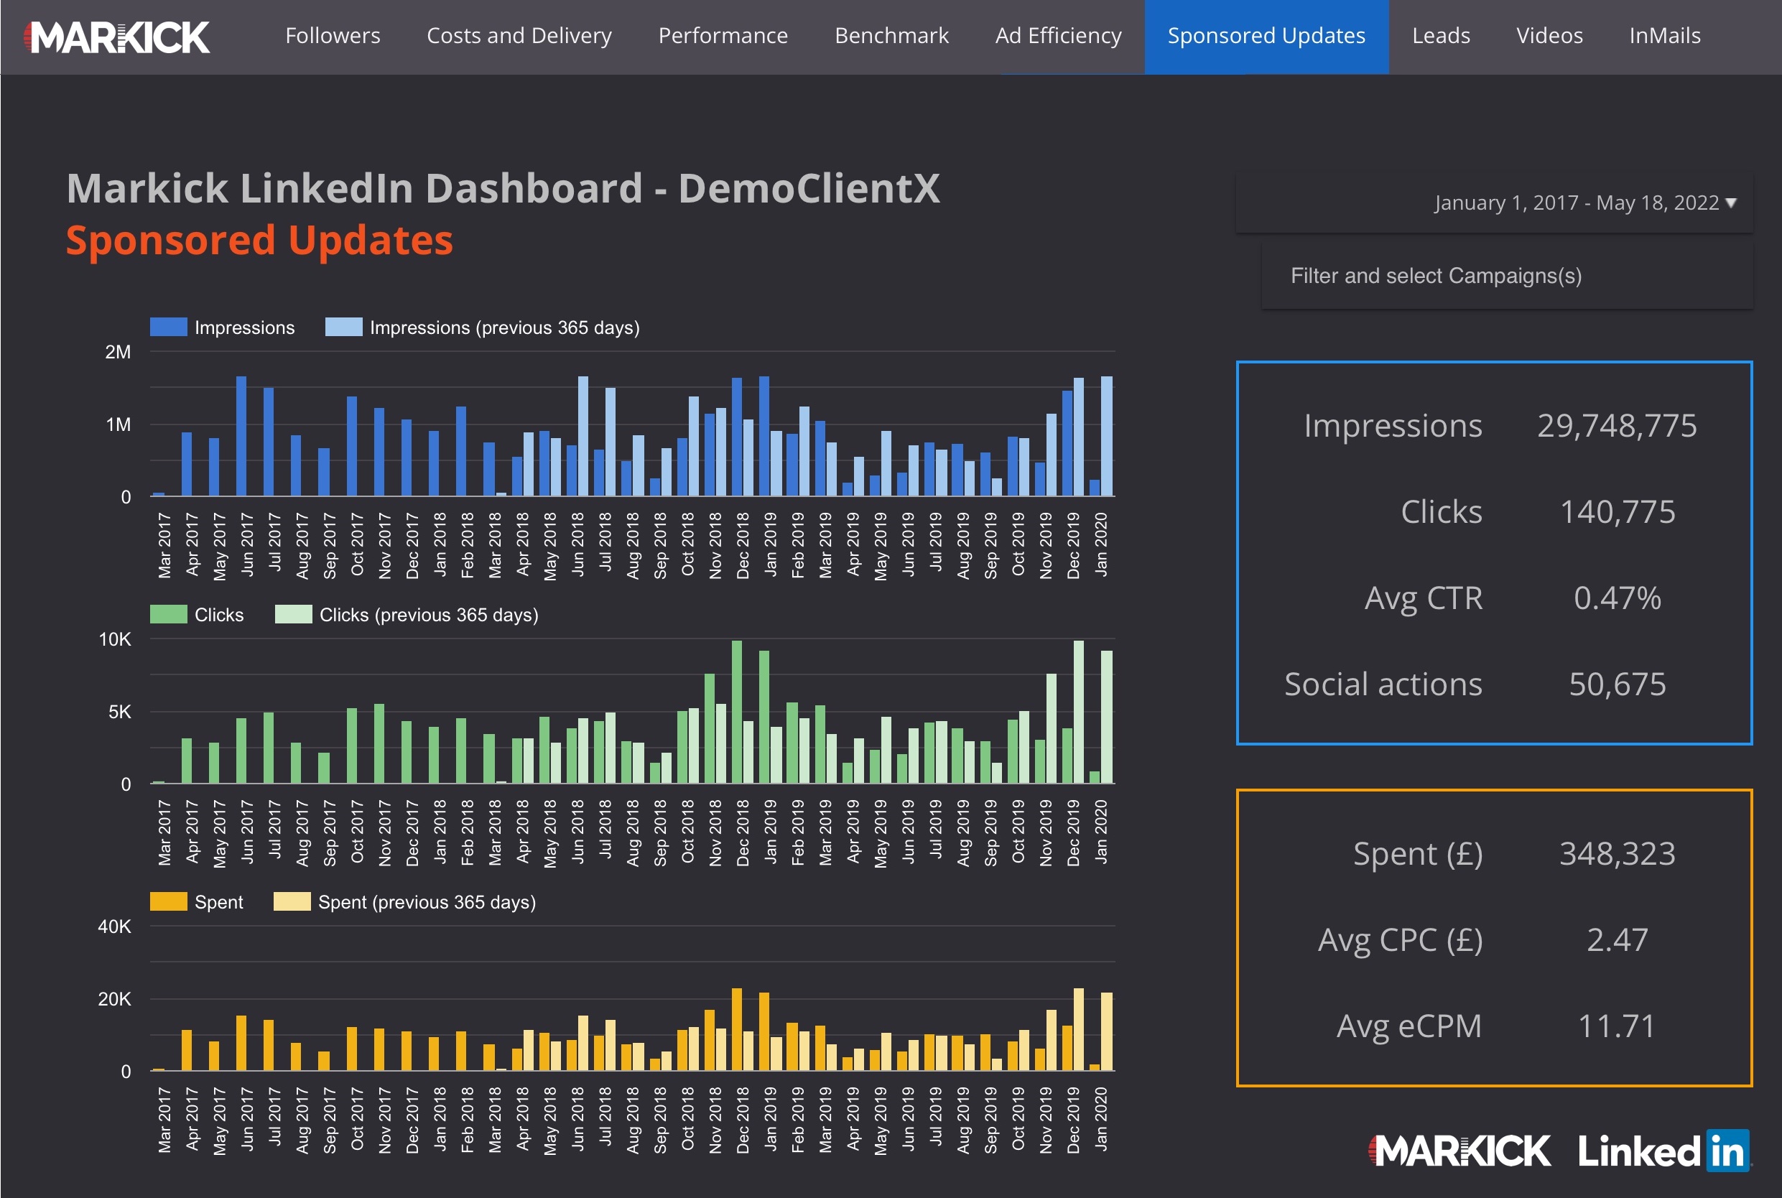Screen dimensions: 1782x1198
Task: Open the Costs and Delivery tab
Action: click(519, 36)
